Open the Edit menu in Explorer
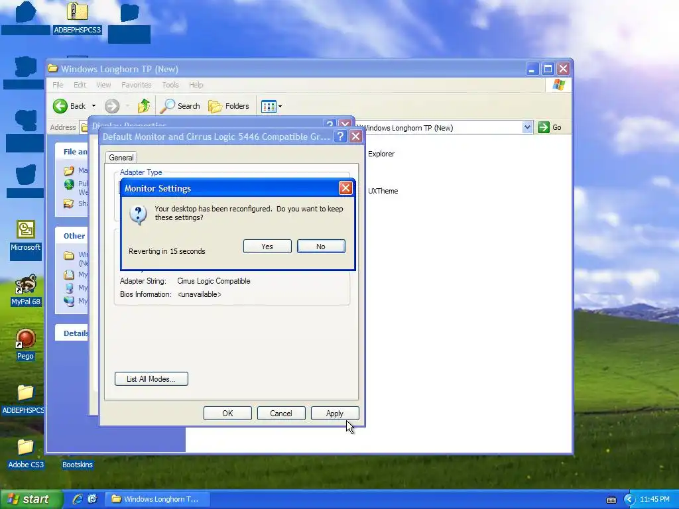This screenshot has height=509, width=679. tap(80, 85)
